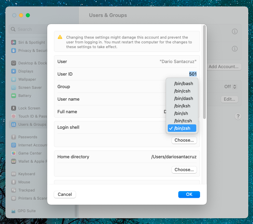Click the Wallpaper sidebar icon
The height and width of the screenshot is (224, 253).
pos(14,79)
